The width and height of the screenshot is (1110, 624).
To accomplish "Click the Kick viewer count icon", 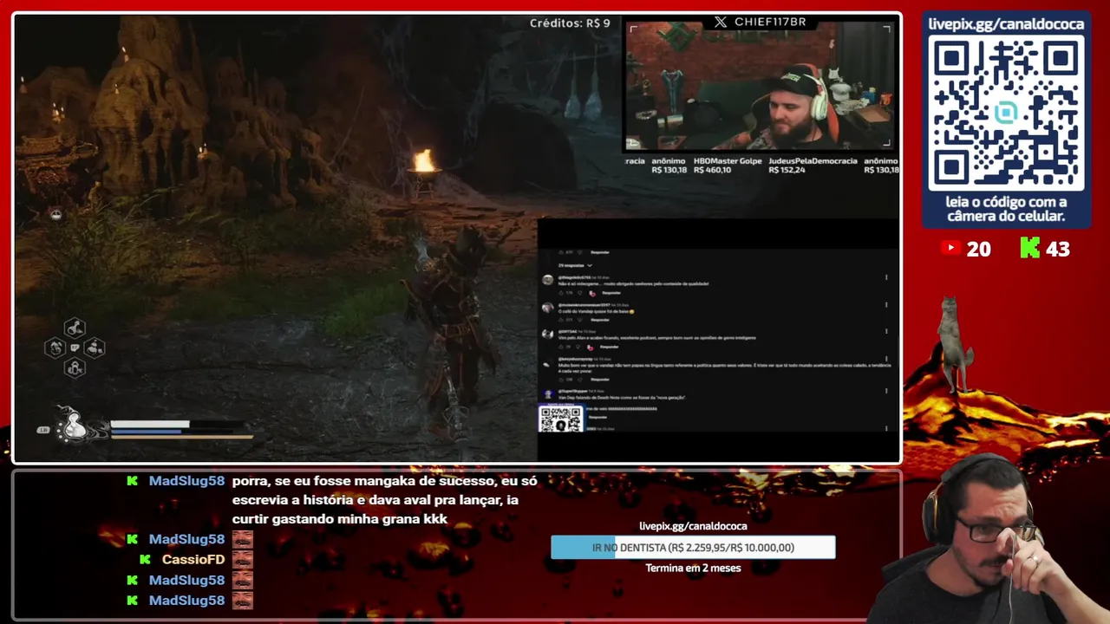I will [1030, 249].
